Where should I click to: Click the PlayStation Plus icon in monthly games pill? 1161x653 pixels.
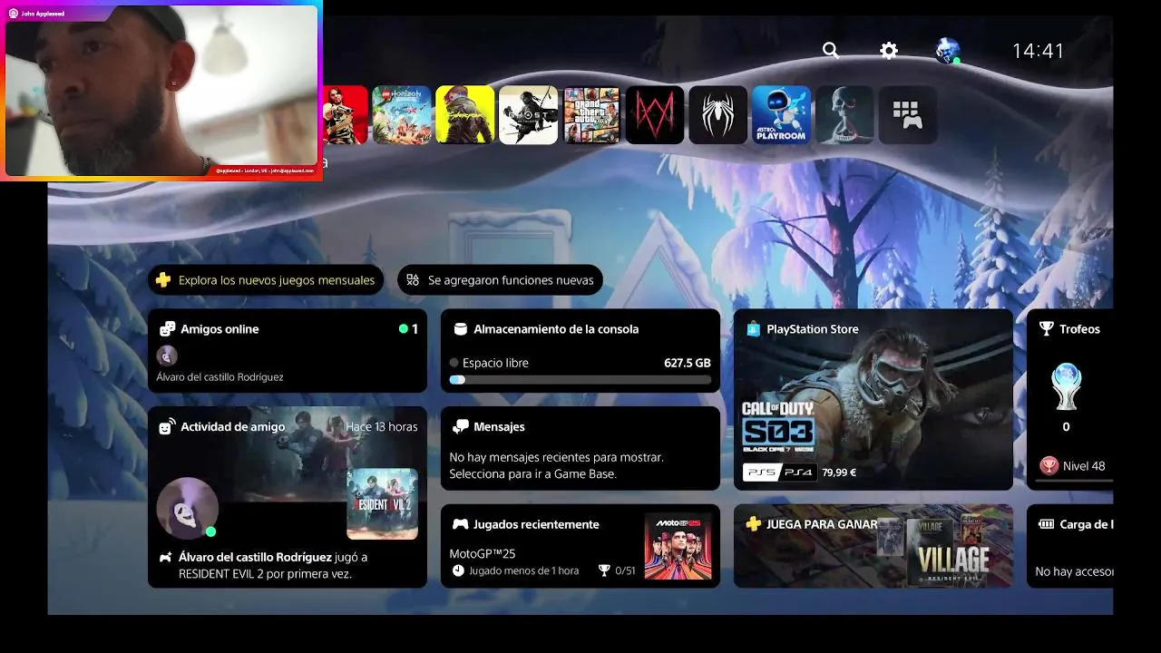click(x=163, y=280)
